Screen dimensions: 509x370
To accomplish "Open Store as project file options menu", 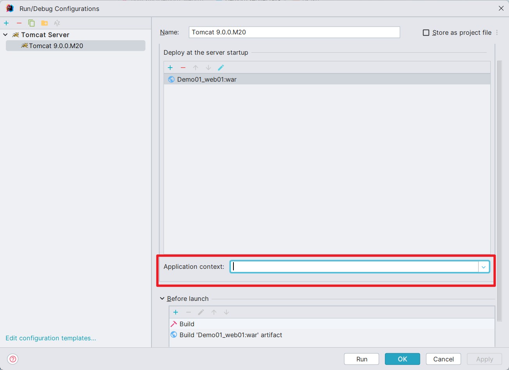I will (497, 33).
